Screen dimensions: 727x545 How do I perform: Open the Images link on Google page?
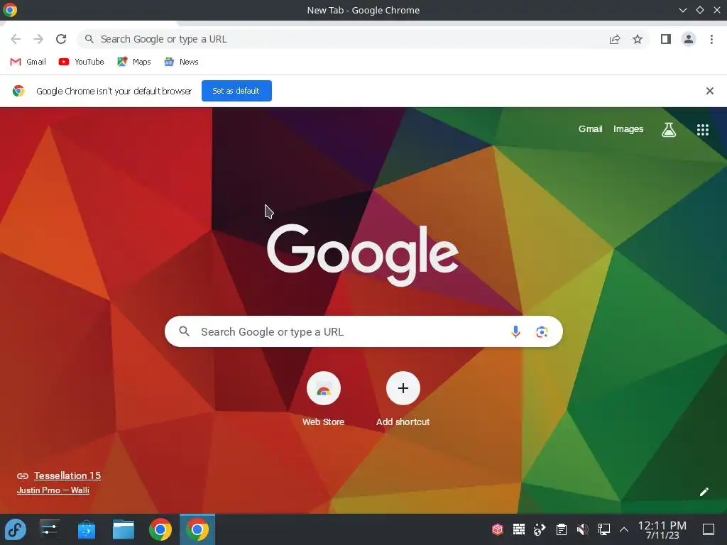(x=628, y=129)
